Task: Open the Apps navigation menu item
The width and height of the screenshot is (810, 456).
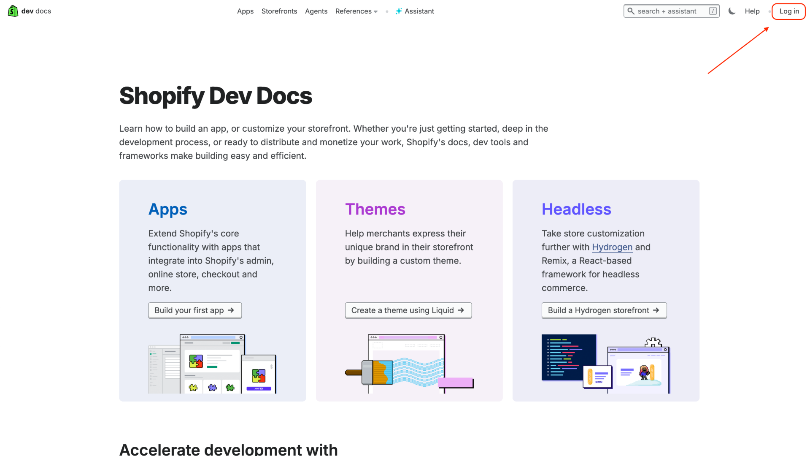Action: [245, 11]
